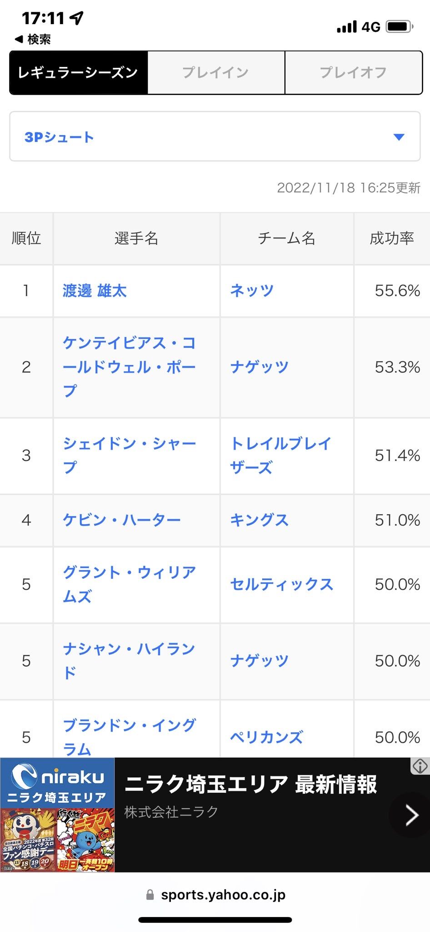The height and width of the screenshot is (932, 430).
Task: Switch to the プレイイン tab
Action: click(216, 73)
